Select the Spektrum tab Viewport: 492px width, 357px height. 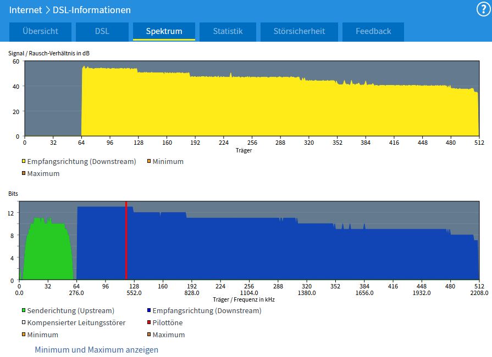coord(164,32)
